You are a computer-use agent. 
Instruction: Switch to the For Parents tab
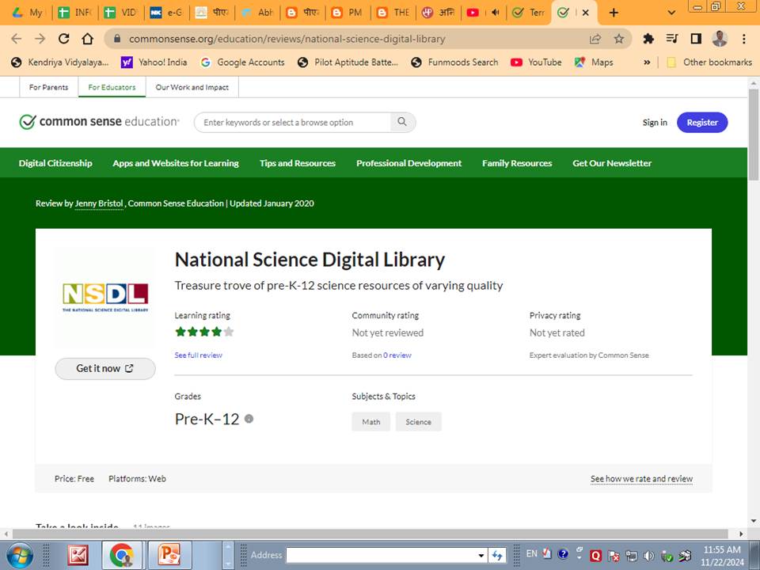tap(48, 87)
